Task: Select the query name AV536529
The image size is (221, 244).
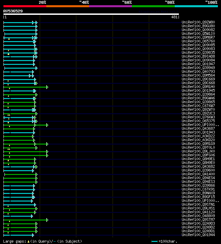Action: tap(13, 11)
